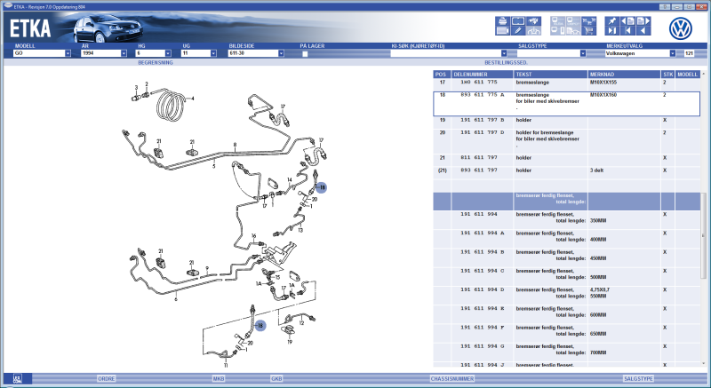Open the BILDESIDE dropdown showing 611-30
This screenshot has width=711, height=388.
[281, 53]
